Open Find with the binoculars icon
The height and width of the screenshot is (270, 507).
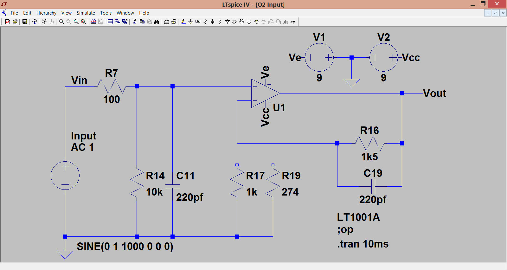(x=157, y=22)
